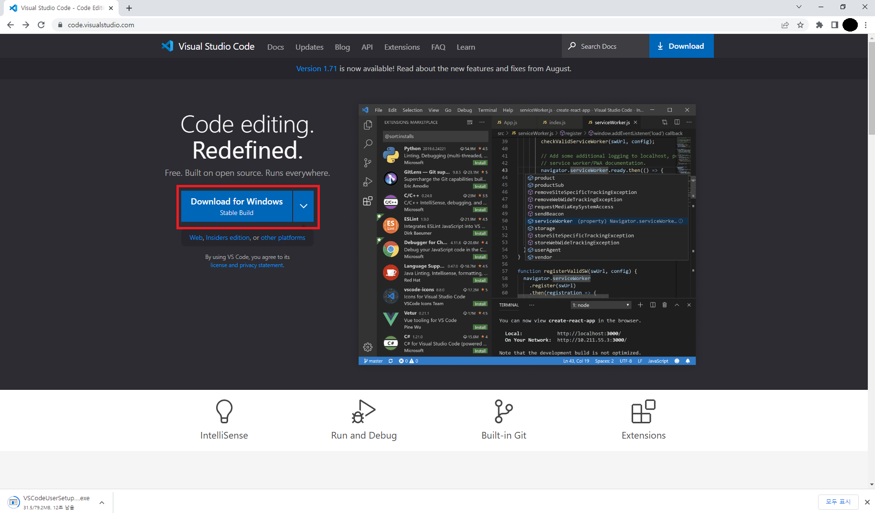875x516 pixels.
Task: Open the license and privacy statement link
Action: 247,265
